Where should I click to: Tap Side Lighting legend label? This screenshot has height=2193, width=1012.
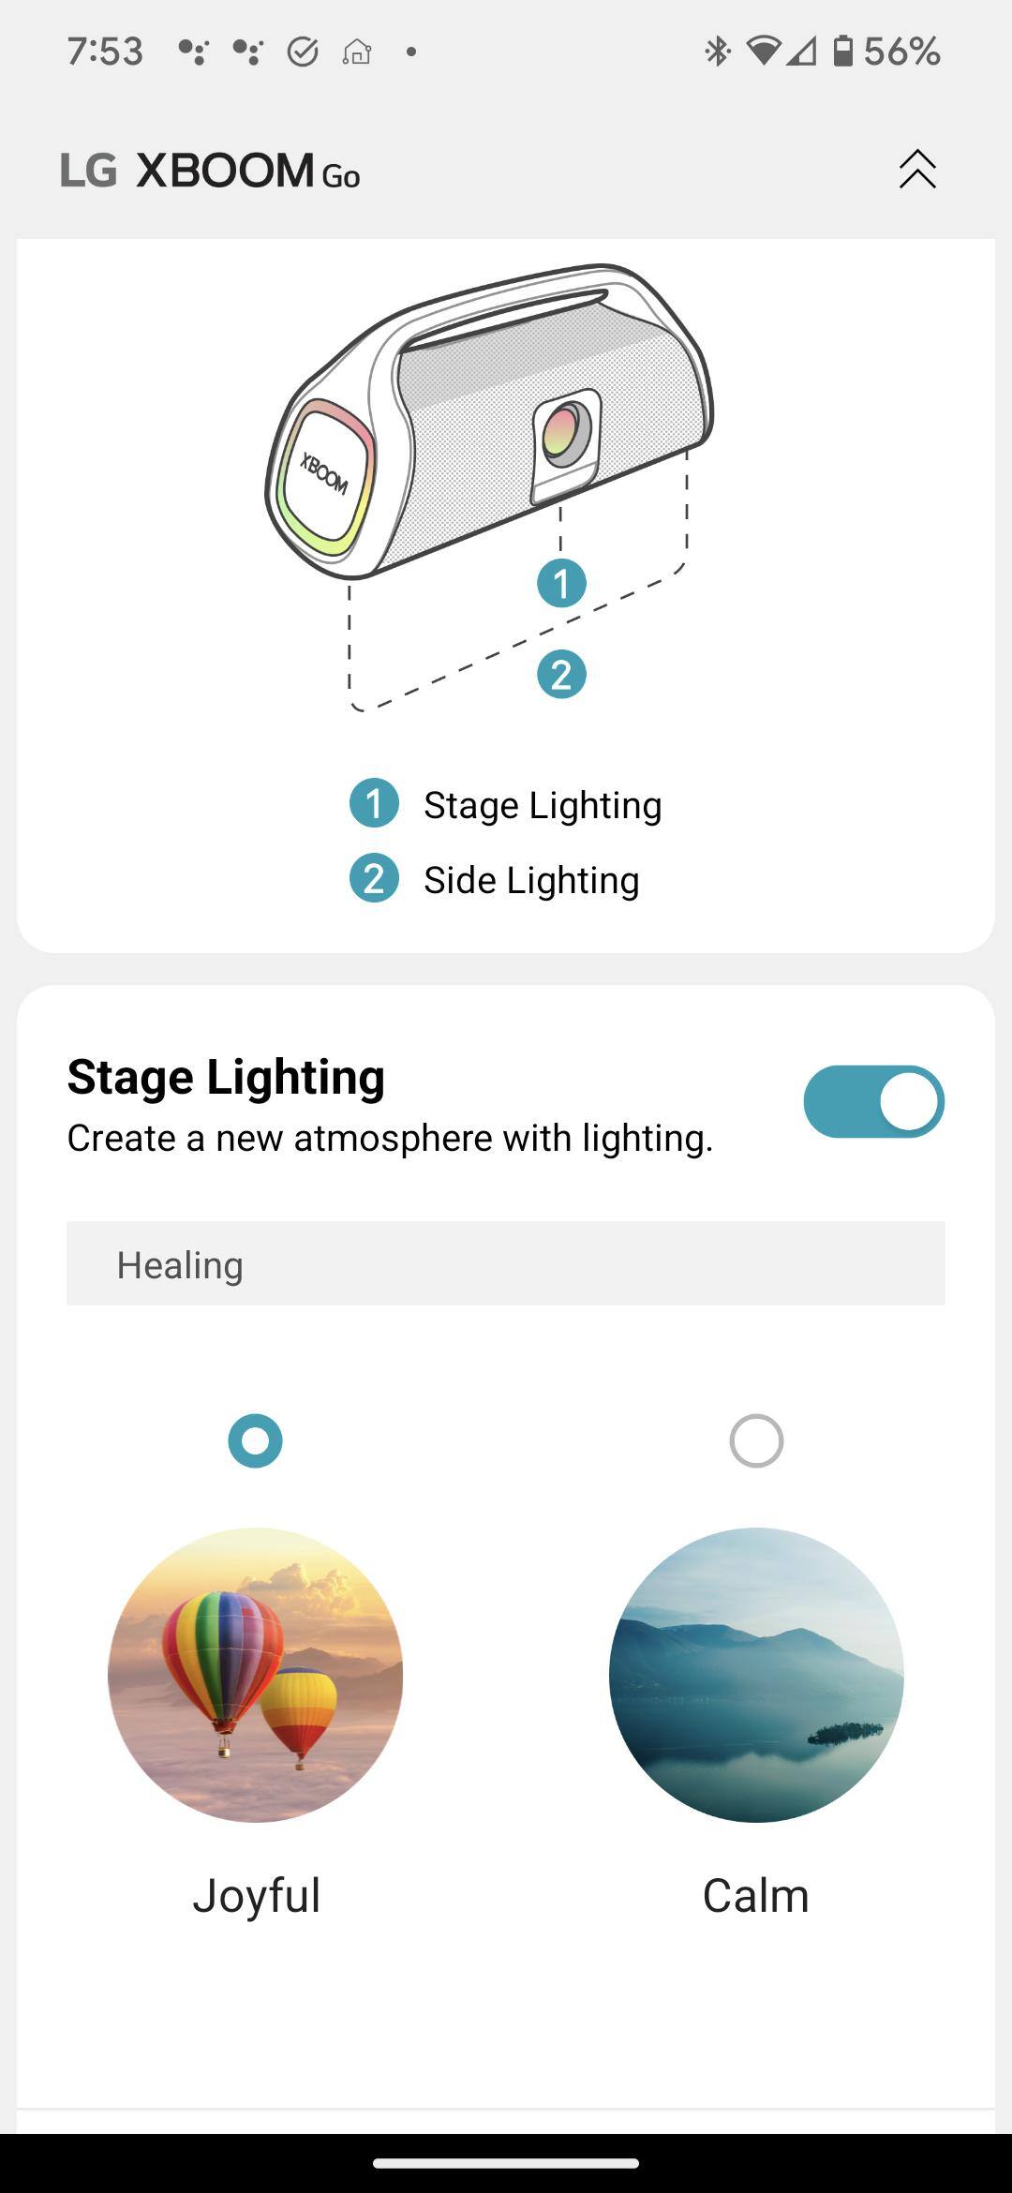point(531,881)
